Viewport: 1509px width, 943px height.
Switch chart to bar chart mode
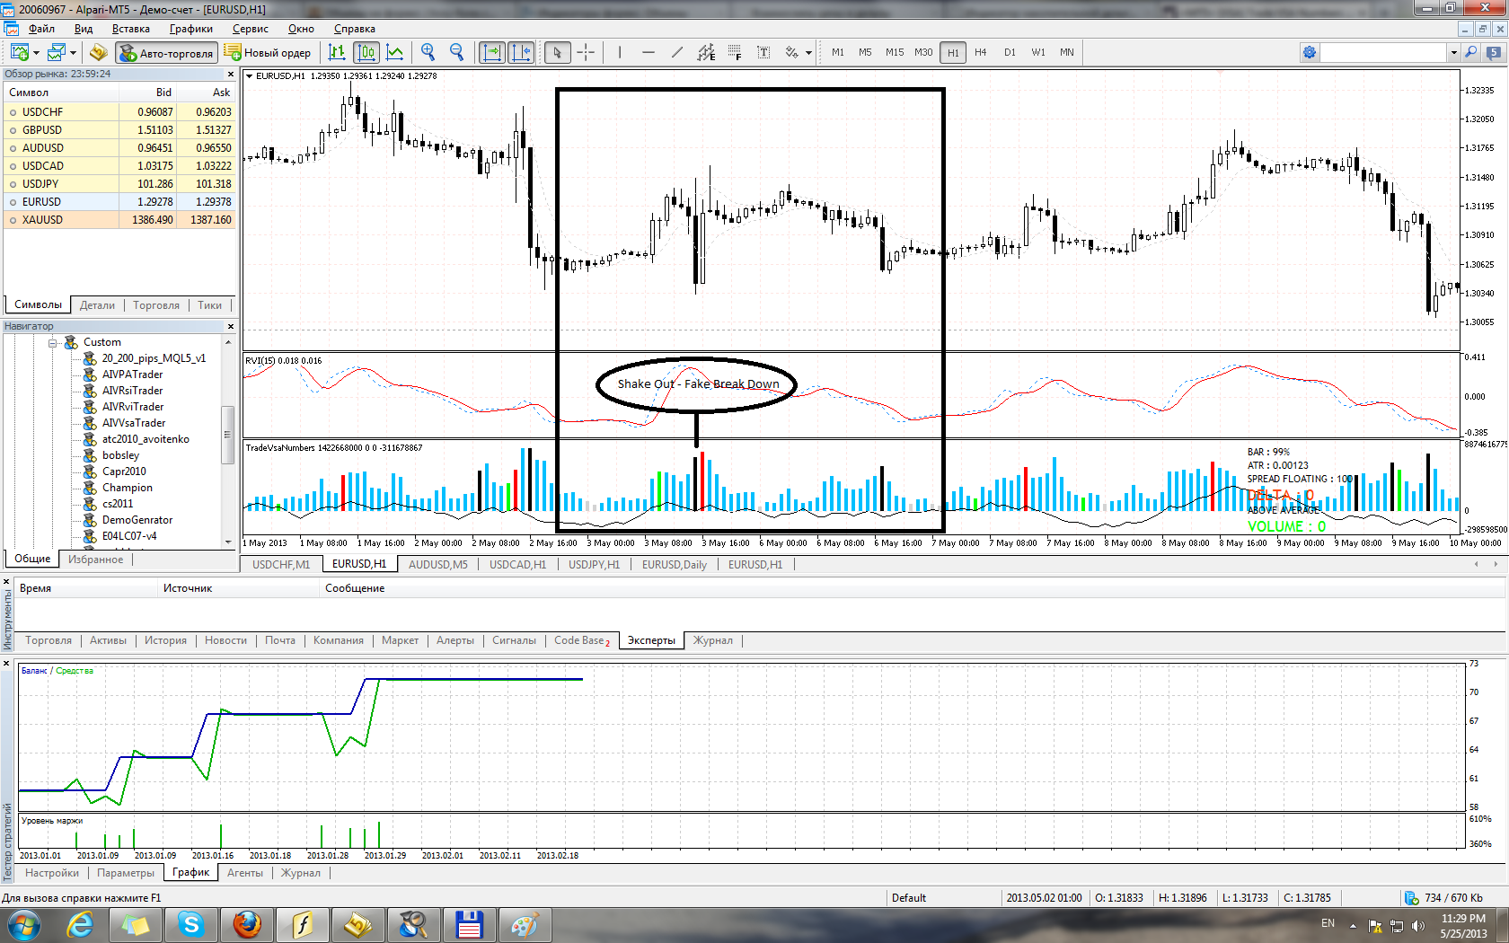point(337,52)
